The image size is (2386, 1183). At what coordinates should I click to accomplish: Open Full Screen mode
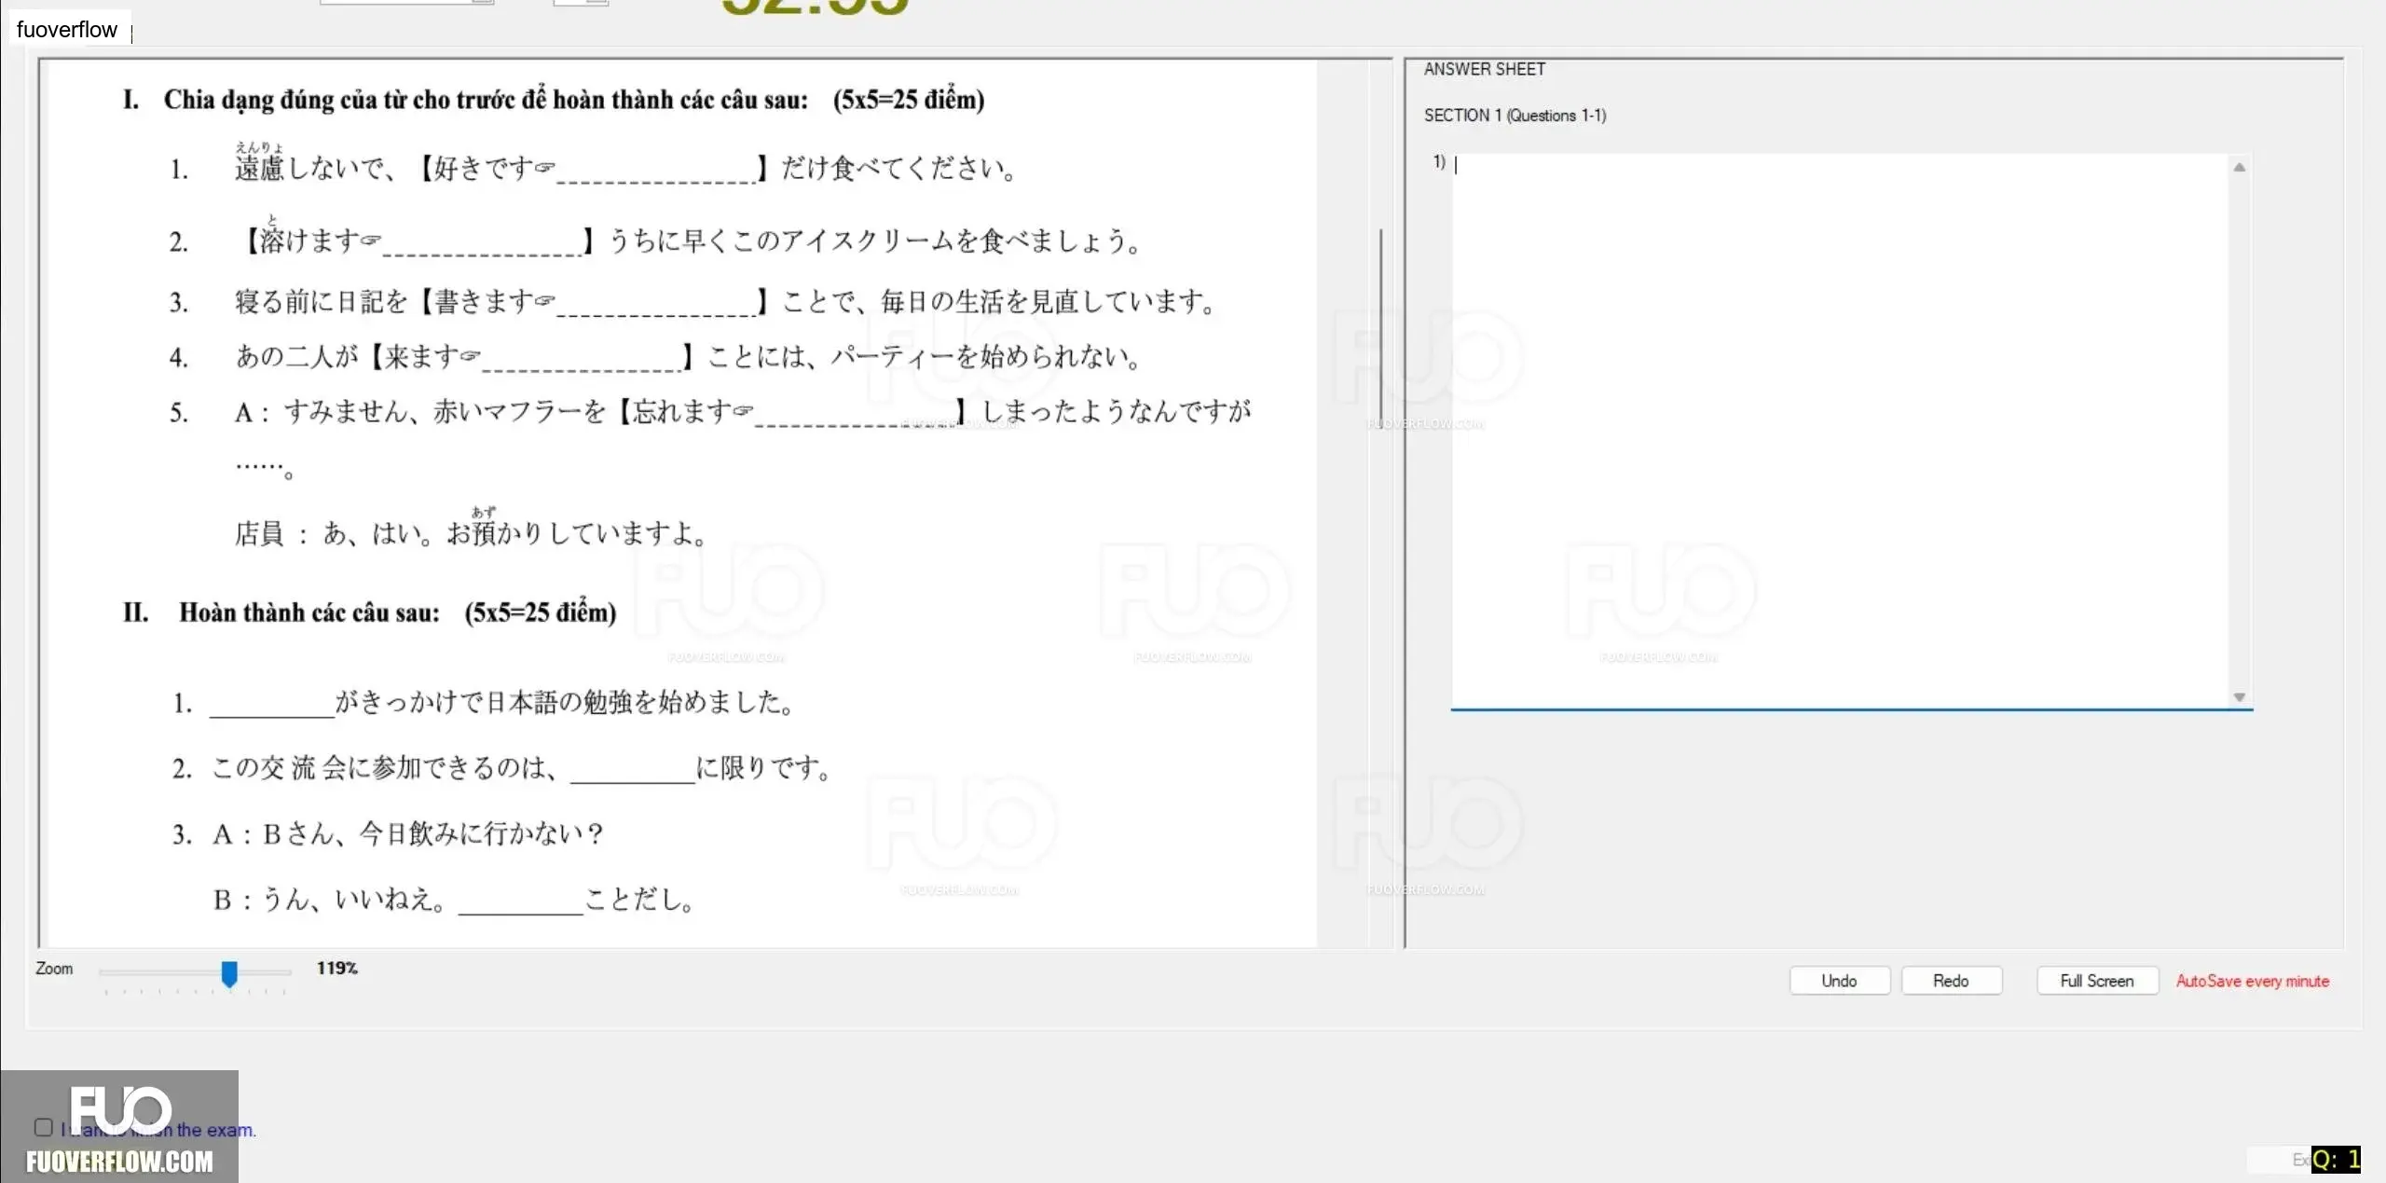click(x=2097, y=981)
